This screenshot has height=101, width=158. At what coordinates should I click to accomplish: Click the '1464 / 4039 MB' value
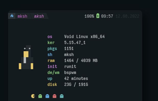coord(81,60)
